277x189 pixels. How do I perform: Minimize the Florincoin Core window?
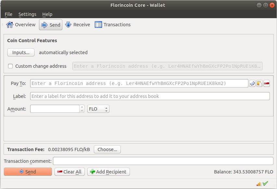259,5
